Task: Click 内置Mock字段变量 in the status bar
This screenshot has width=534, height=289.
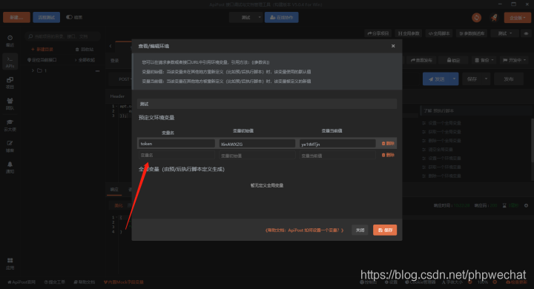Action: 124,282
